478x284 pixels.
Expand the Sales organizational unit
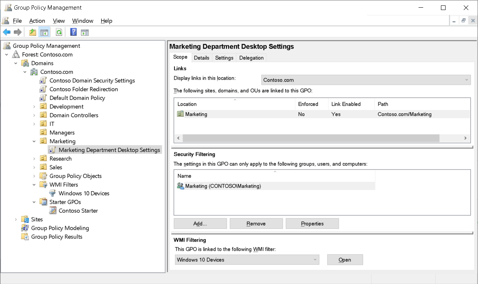pos(34,167)
